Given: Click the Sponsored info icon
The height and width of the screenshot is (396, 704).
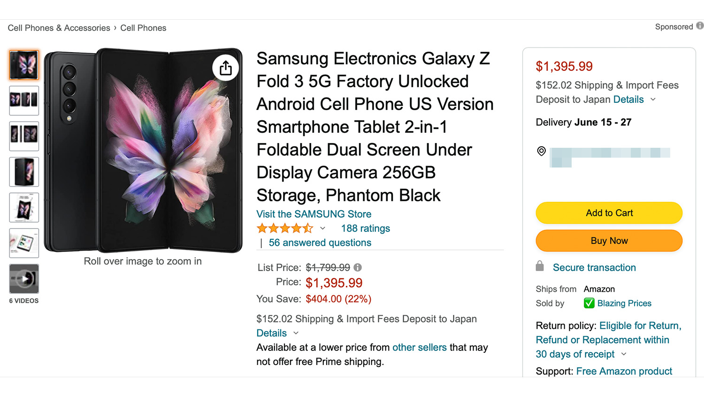Looking at the screenshot, I should (700, 26).
